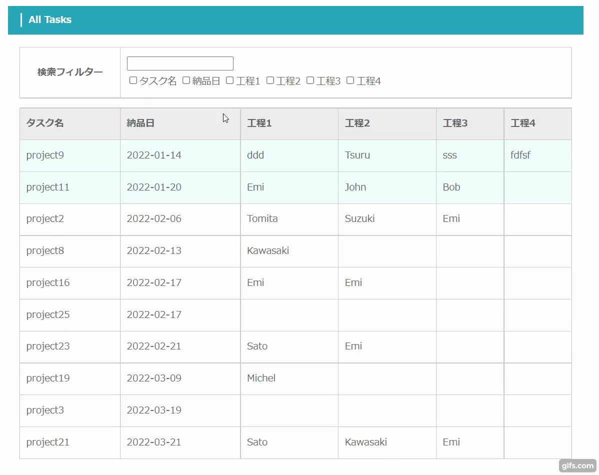Check the タスク名 filter checkbox
This screenshot has width=599, height=475.
133,80
